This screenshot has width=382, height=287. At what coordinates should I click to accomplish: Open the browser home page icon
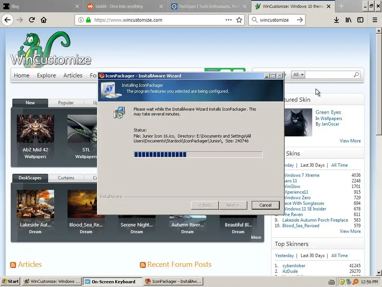point(44,20)
